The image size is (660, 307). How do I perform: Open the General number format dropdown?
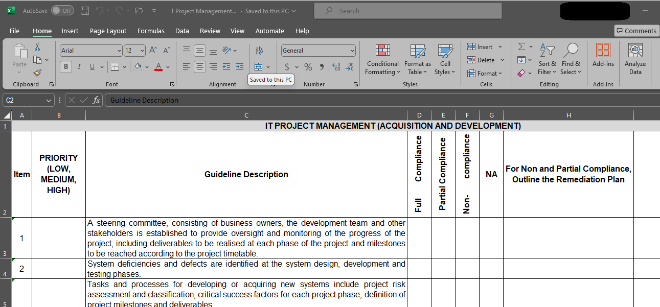[x=352, y=51]
